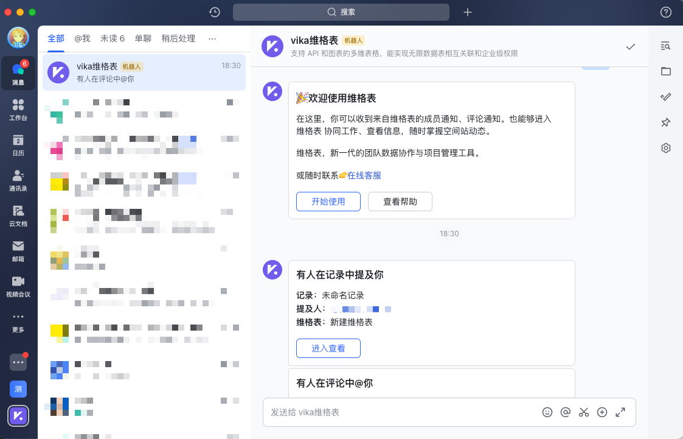
Task: Open the More (更多) sidebar menu
Action: pos(18,321)
